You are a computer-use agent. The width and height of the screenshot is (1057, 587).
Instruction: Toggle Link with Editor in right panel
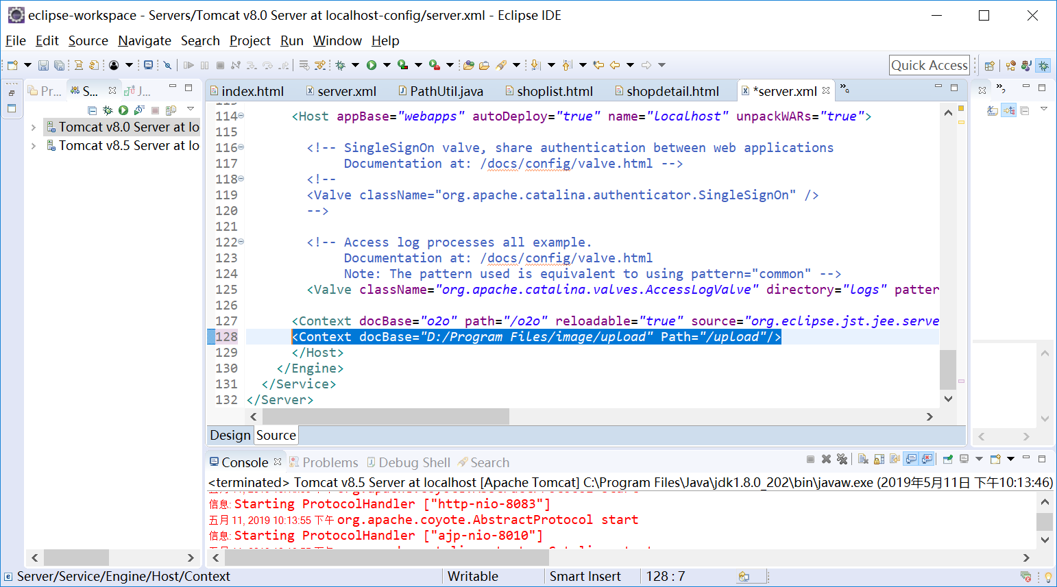1008,110
